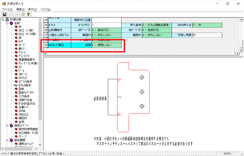Open the ファイル(F) menu
The height and width of the screenshot is (156, 244).
(x=7, y=10)
